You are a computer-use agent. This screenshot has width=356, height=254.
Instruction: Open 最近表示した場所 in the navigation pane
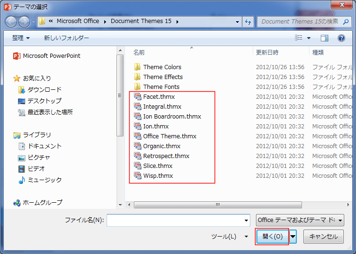[46, 112]
